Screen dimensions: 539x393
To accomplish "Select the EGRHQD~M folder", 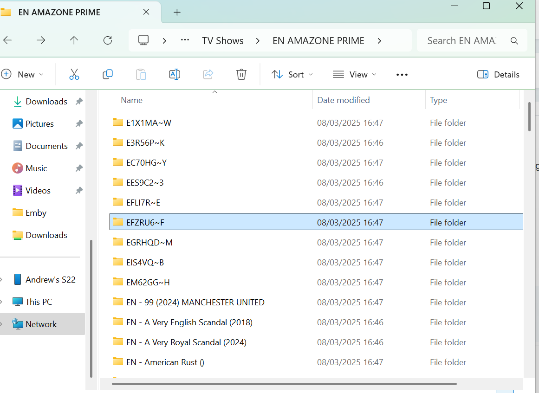I will 316,242.
